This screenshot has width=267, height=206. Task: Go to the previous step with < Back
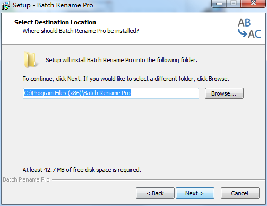tap(155, 193)
